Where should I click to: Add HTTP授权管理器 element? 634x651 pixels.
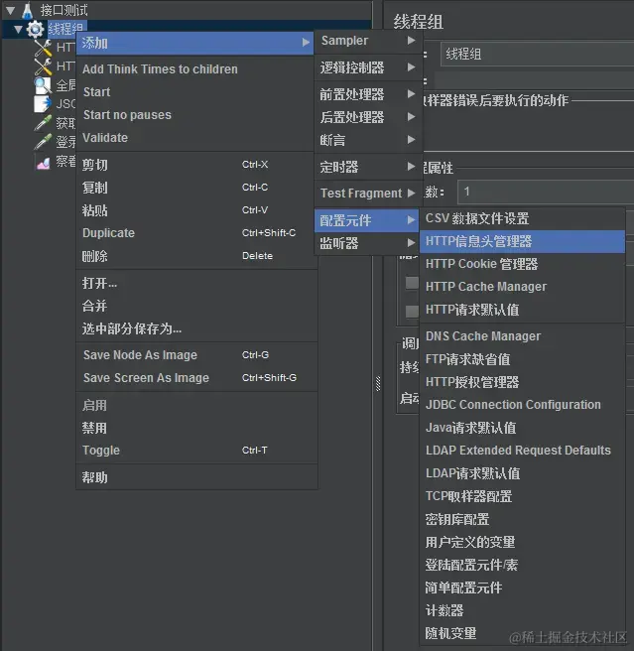pos(522,382)
